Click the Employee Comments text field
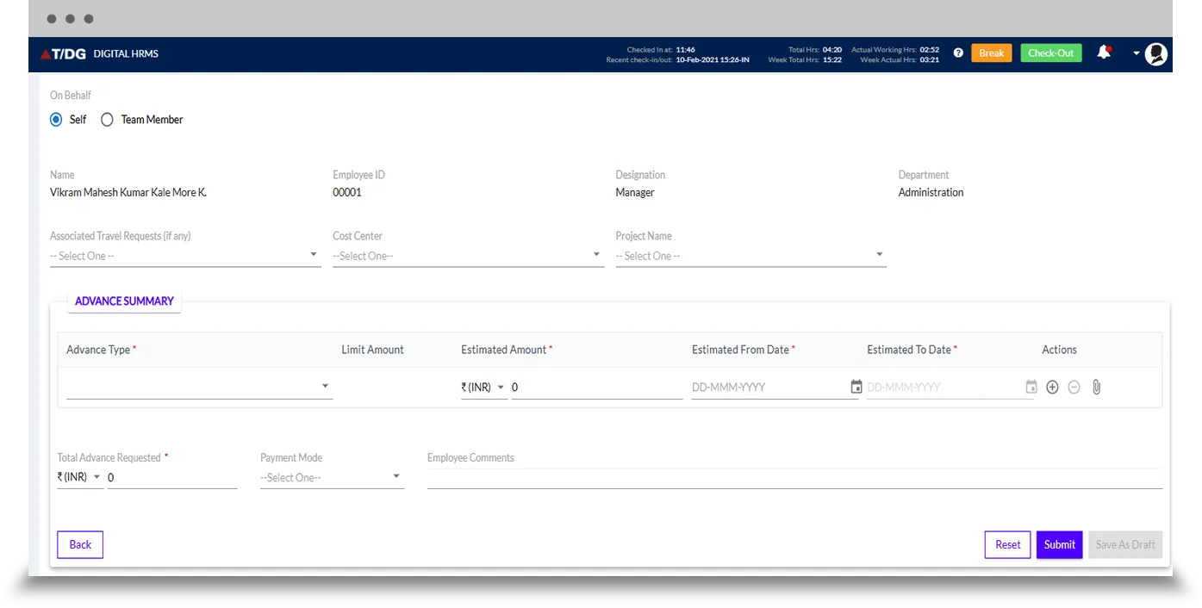The image size is (1202, 608). 794,479
